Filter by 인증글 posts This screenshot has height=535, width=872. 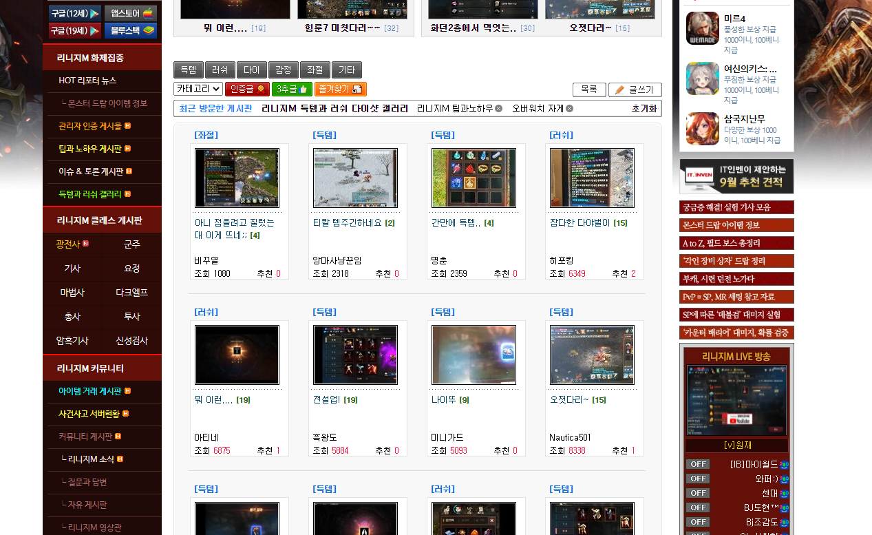247,90
